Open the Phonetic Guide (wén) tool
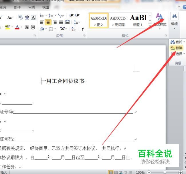 coord(27,17)
